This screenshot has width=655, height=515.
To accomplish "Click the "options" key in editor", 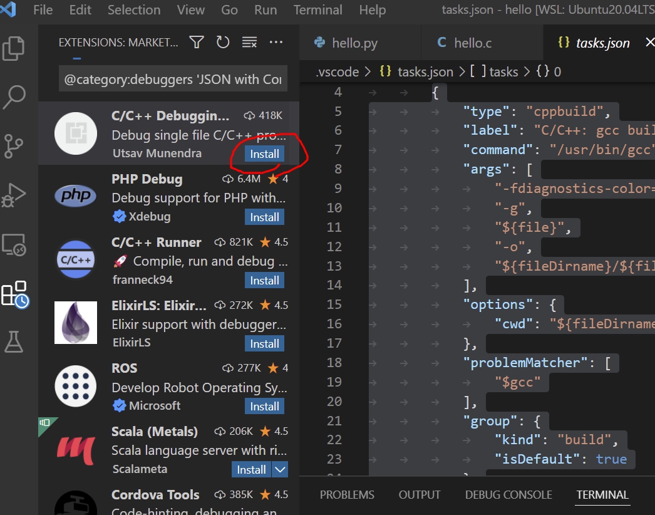I will pyautogui.click(x=498, y=304).
